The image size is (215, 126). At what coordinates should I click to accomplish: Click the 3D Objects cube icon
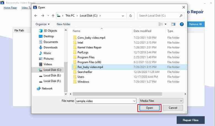pyautogui.click(x=41, y=31)
